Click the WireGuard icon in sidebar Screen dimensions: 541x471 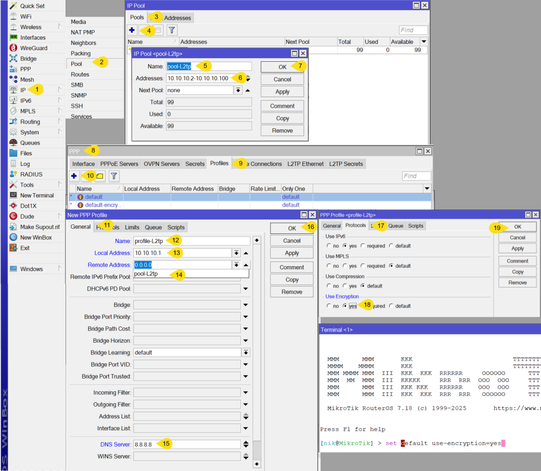14,48
